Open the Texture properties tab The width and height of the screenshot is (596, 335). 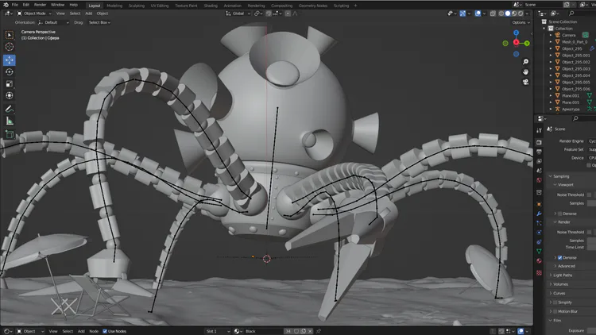pyautogui.click(x=539, y=273)
